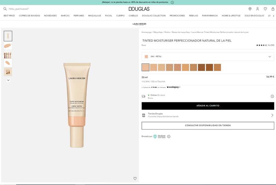Screen dimensions: 276x185
Task: Click Consultar disponibilidad en tienda button
Action: click(x=208, y=125)
